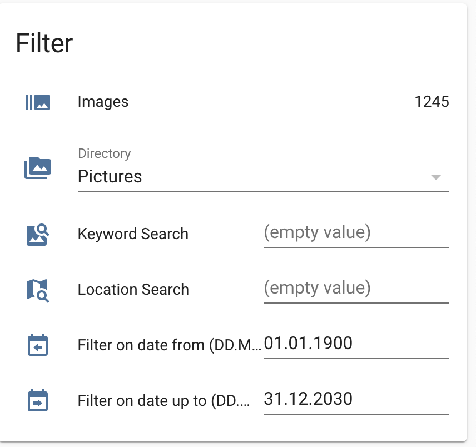Click the Location Search empty value field
Screen dimensions: 476x447
(356, 288)
